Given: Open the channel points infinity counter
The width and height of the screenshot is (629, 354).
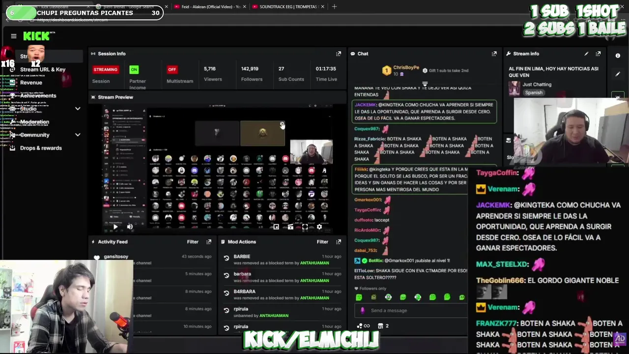Looking at the screenshot, I should click(364, 326).
